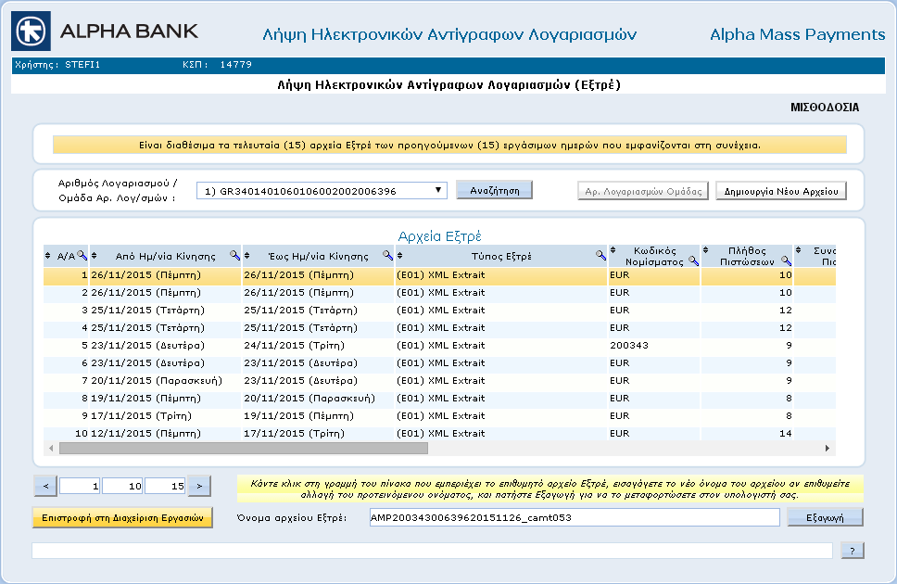
Task: Click the pager field showing 15
Action: (165, 486)
